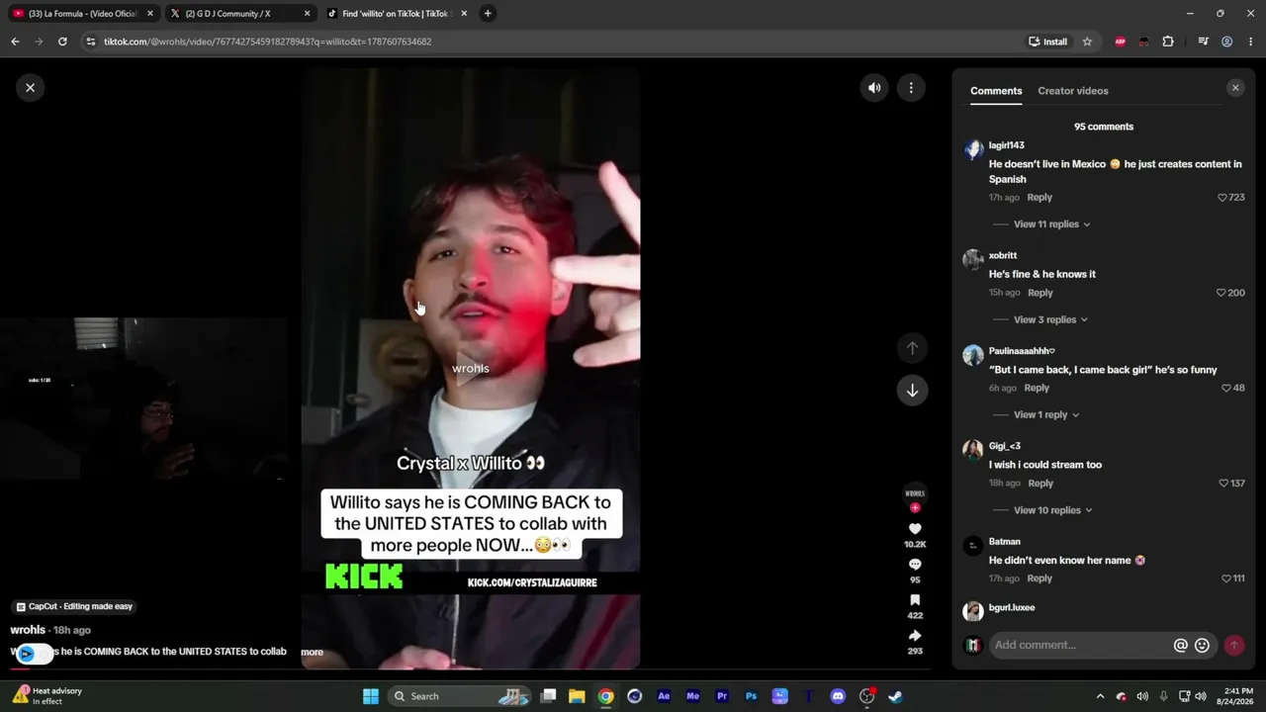Post the comment with the red arrow button

click(1233, 646)
